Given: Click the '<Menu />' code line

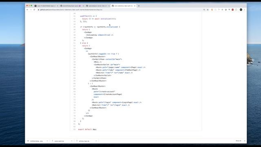Looking at the screenshot, I should (x=97, y=62).
